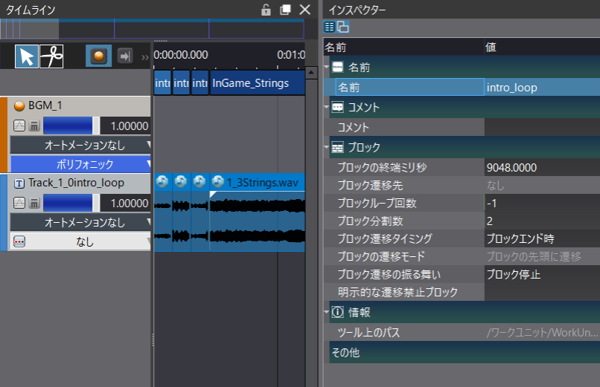Image resolution: width=600 pixels, height=387 pixels.
Task: Toggle the timeline panel lock icon
Action: coord(266,10)
